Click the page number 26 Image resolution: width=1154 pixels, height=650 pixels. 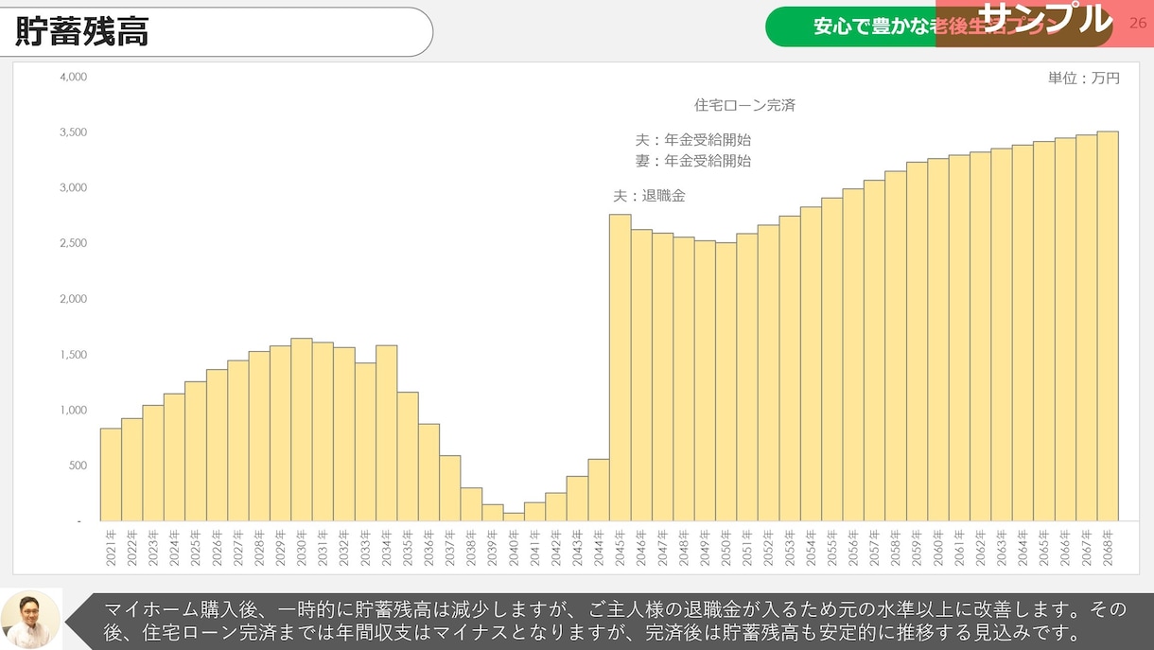click(1137, 23)
